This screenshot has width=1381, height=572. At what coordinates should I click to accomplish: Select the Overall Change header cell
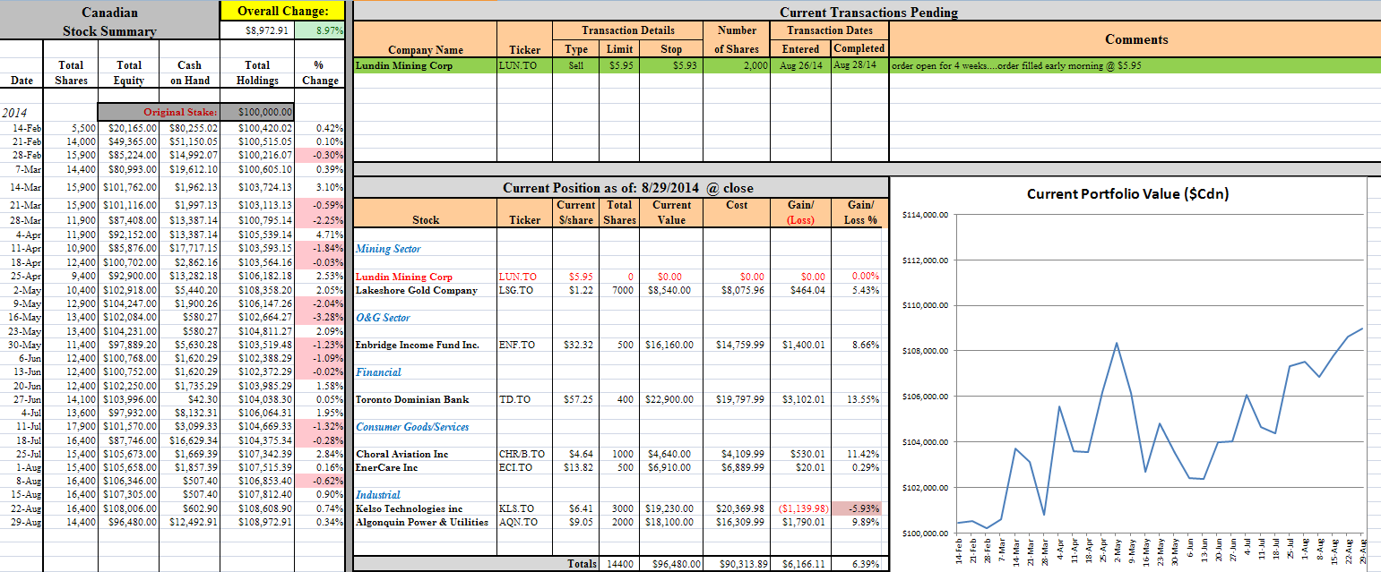[282, 12]
